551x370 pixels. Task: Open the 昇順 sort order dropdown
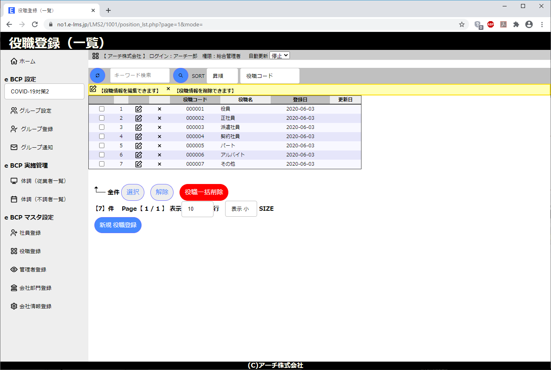click(222, 76)
